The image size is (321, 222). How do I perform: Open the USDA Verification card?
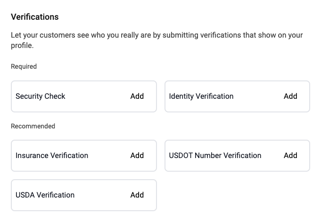click(84, 195)
